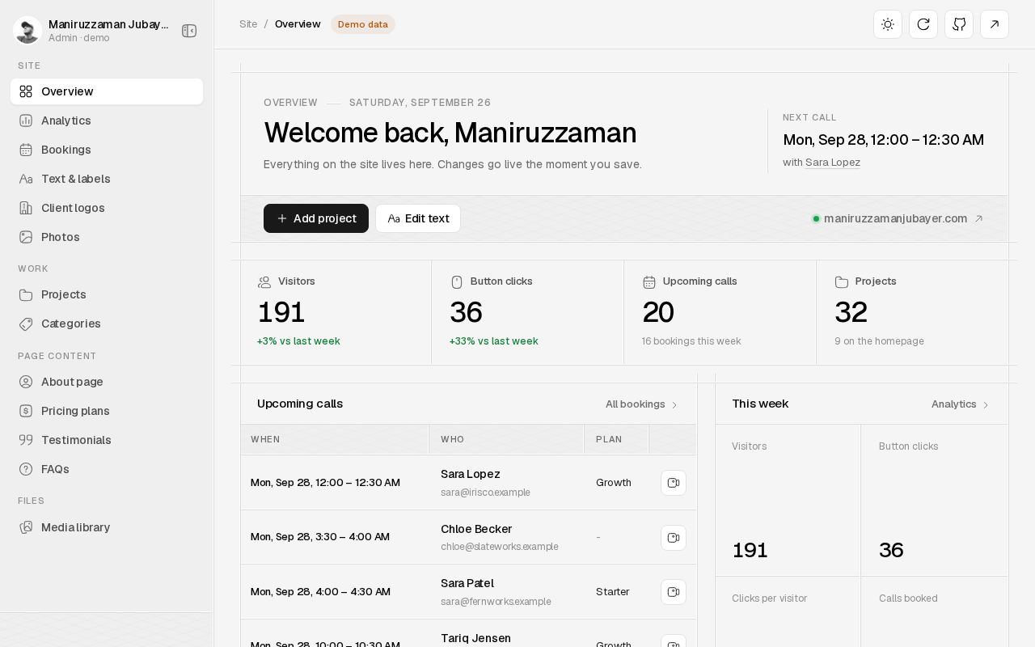Toggle light/dark theme sun icon
This screenshot has width=1035, height=647.
[888, 24]
